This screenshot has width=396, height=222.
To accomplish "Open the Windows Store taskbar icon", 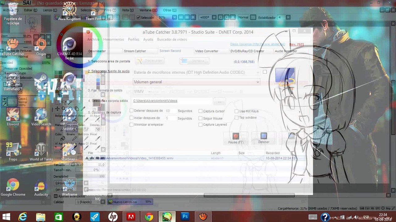I will tap(59, 217).
